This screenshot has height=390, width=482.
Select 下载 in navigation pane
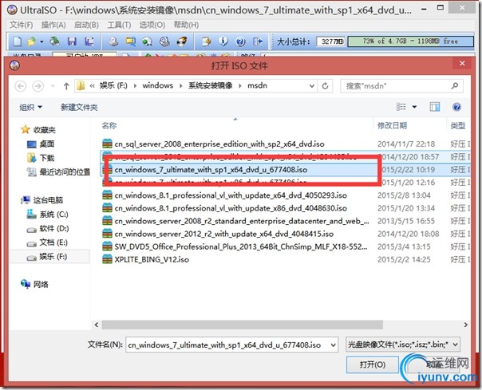click(47, 158)
